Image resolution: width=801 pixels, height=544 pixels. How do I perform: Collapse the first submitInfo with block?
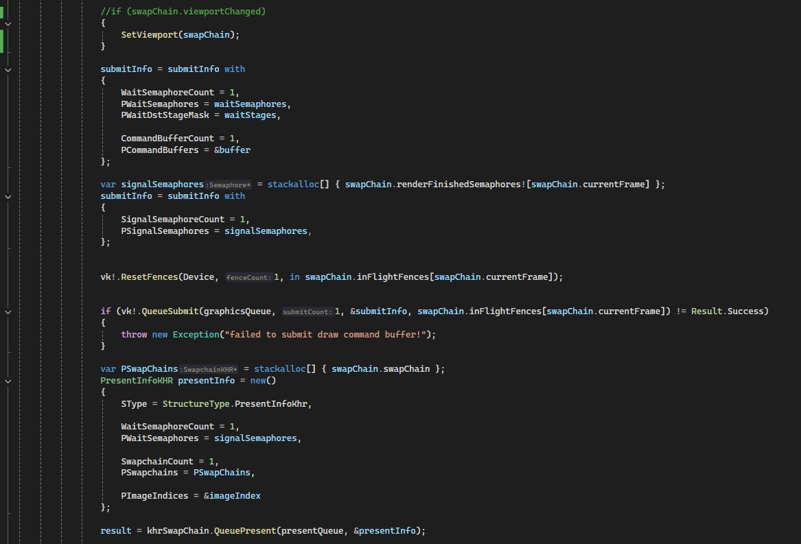pos(8,69)
